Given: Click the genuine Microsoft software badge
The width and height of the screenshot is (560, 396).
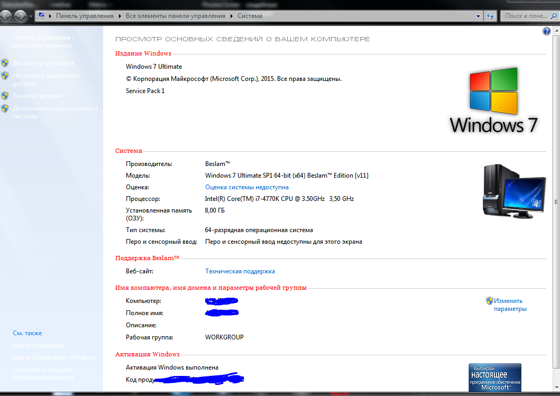Looking at the screenshot, I should coord(494,377).
